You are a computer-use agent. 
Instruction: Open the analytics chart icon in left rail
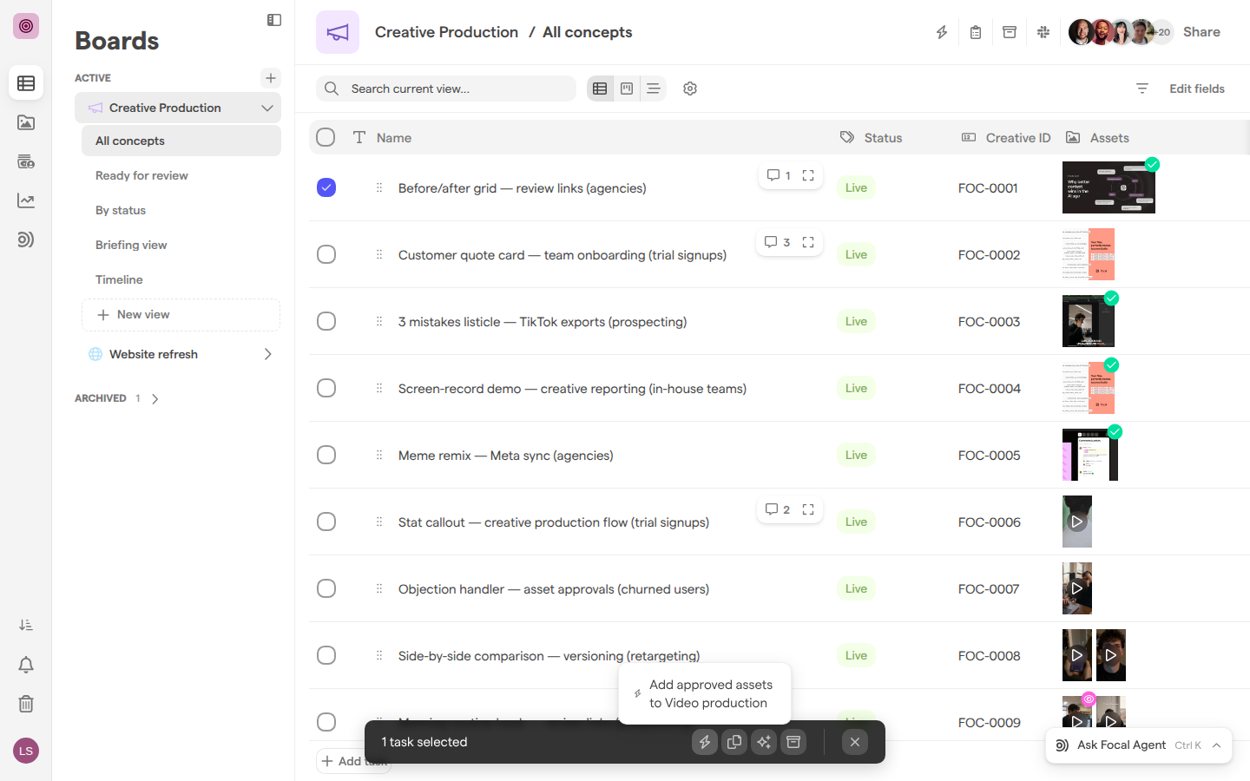pos(26,200)
